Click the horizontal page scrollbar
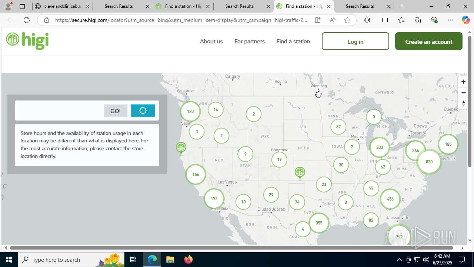 click(x=231, y=248)
